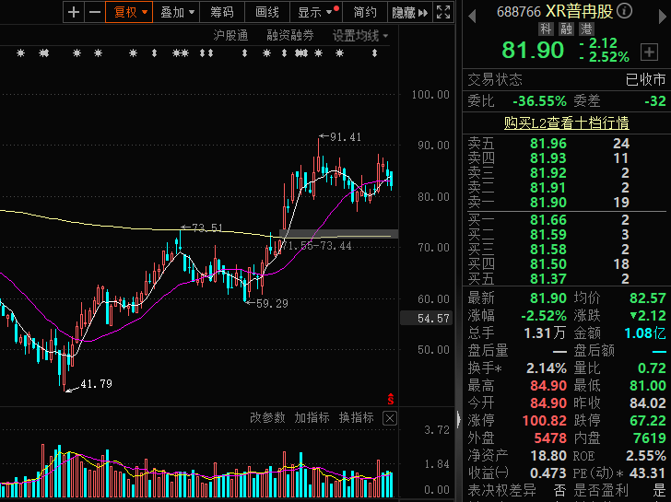The image size is (671, 502).
Task: Select the 筹码 chip distribution tab
Action: pos(221,12)
